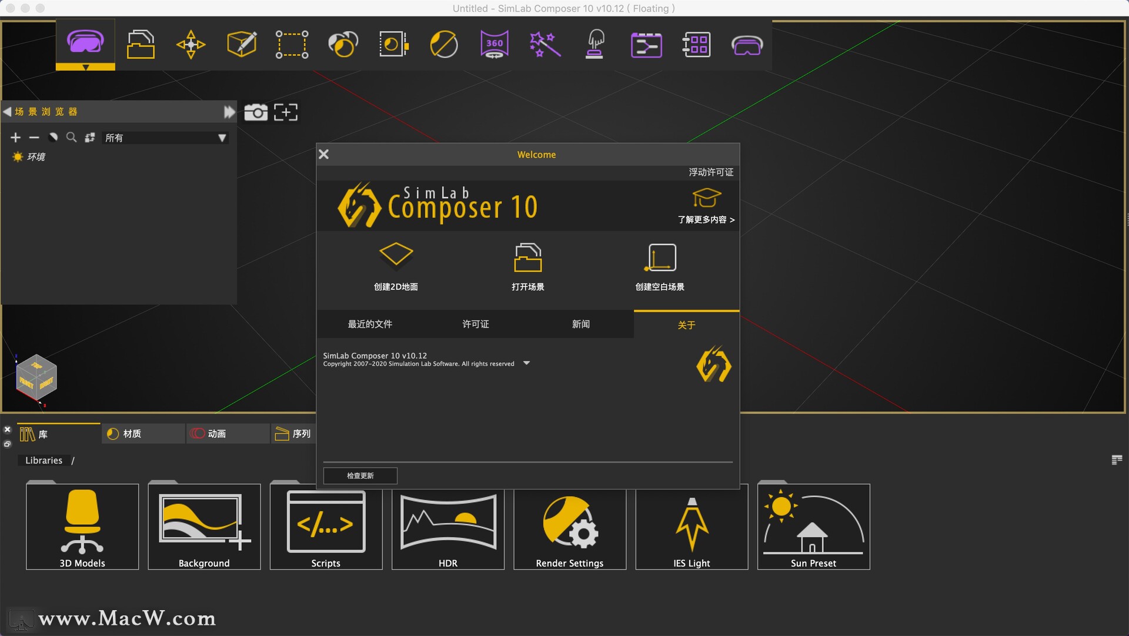Open 了解更多内容 link
1129x636 pixels.
pyautogui.click(x=706, y=220)
